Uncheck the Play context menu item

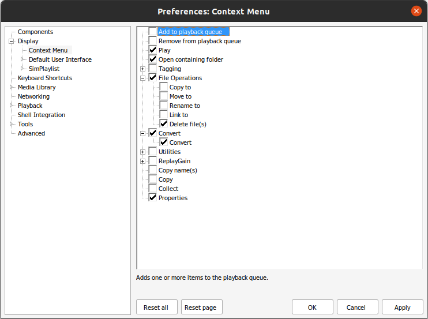tap(153, 50)
